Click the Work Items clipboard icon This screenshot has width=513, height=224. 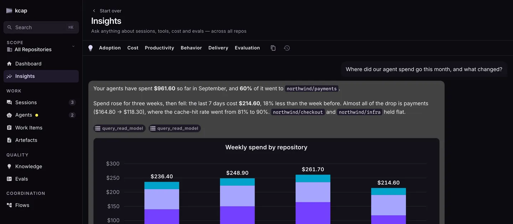click(x=9, y=128)
